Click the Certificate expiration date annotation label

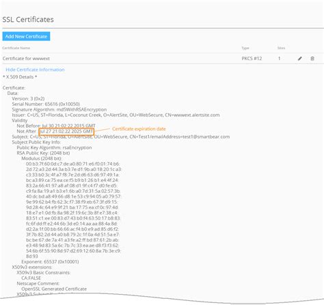(x=139, y=129)
